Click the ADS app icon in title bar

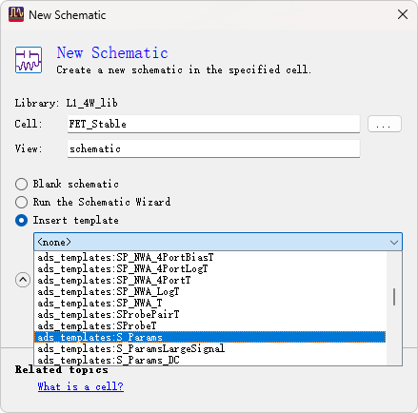click(16, 14)
